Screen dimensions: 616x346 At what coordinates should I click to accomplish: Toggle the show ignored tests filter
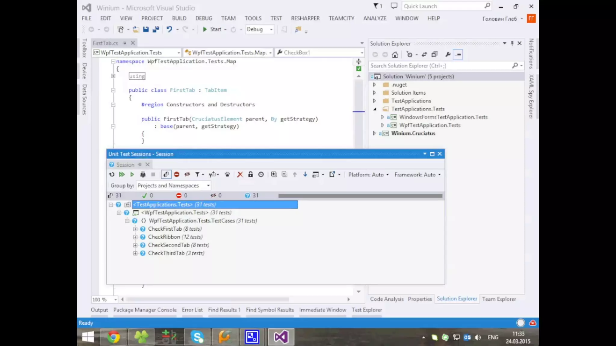187,175
